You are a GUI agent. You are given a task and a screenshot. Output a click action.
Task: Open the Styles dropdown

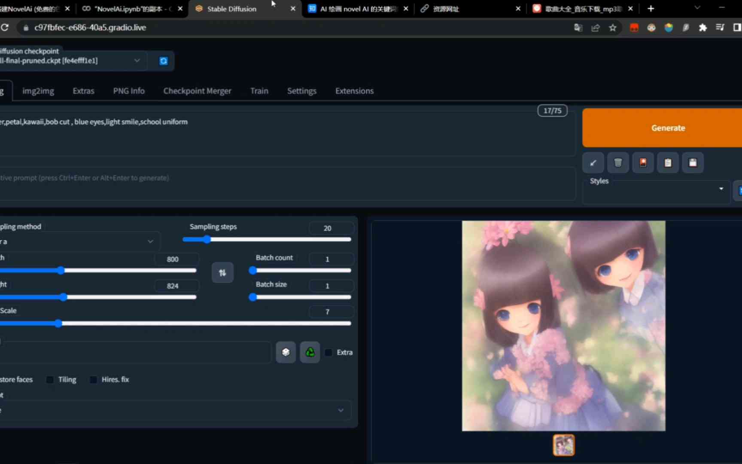coord(656,192)
